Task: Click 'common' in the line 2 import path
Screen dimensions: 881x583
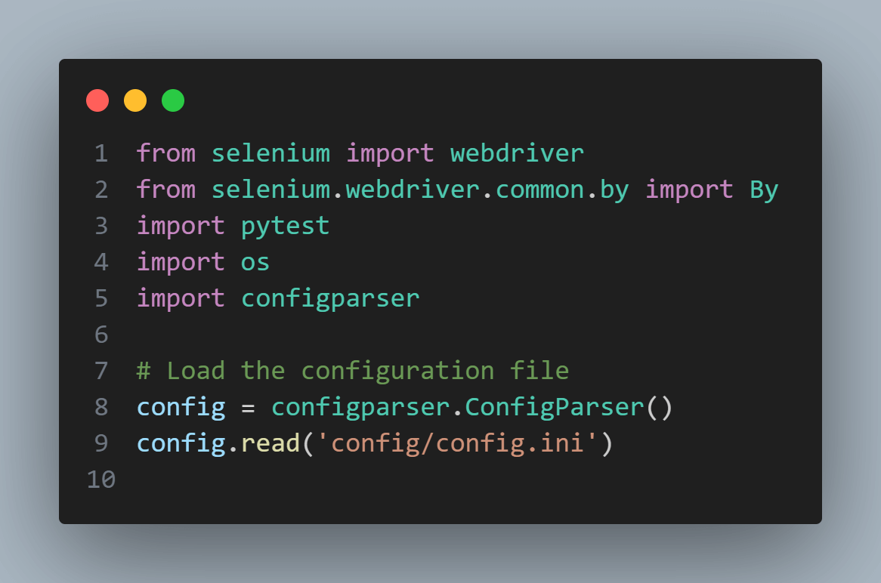Action: (540, 190)
